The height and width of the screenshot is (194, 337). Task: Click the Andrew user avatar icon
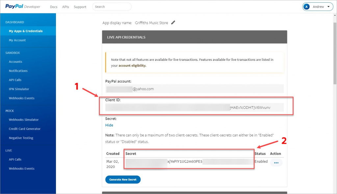306,7
